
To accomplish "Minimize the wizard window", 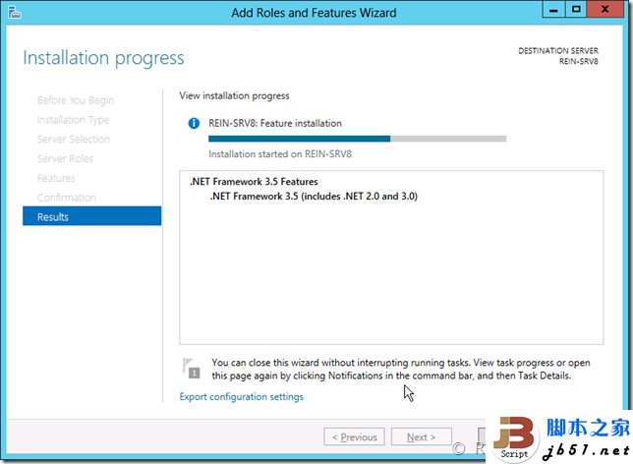I will pos(553,9).
